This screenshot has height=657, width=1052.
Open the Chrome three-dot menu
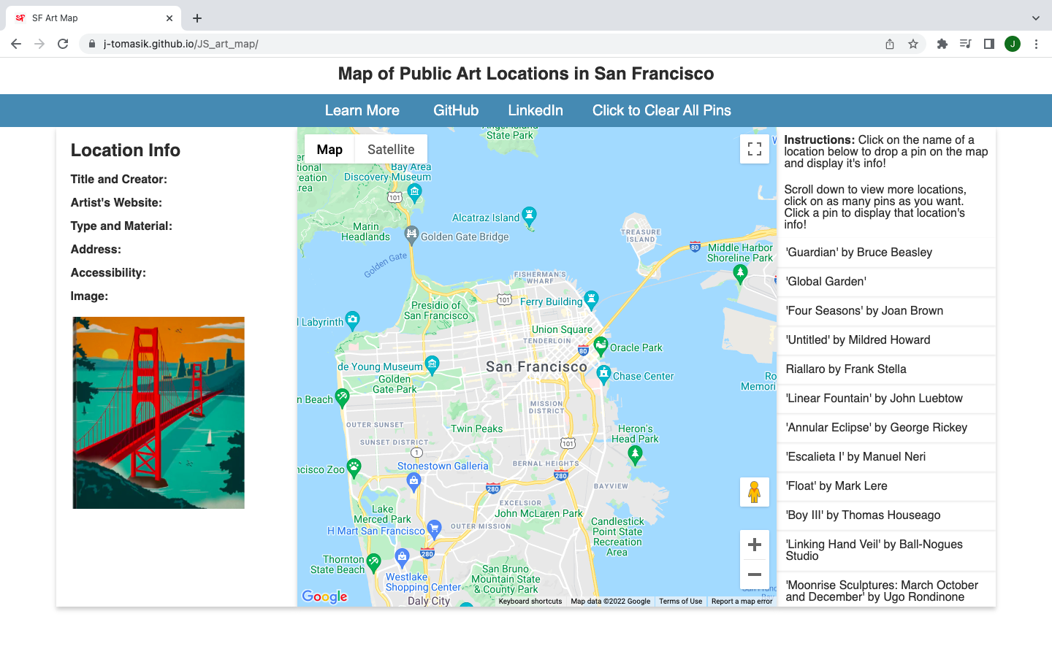(1036, 44)
